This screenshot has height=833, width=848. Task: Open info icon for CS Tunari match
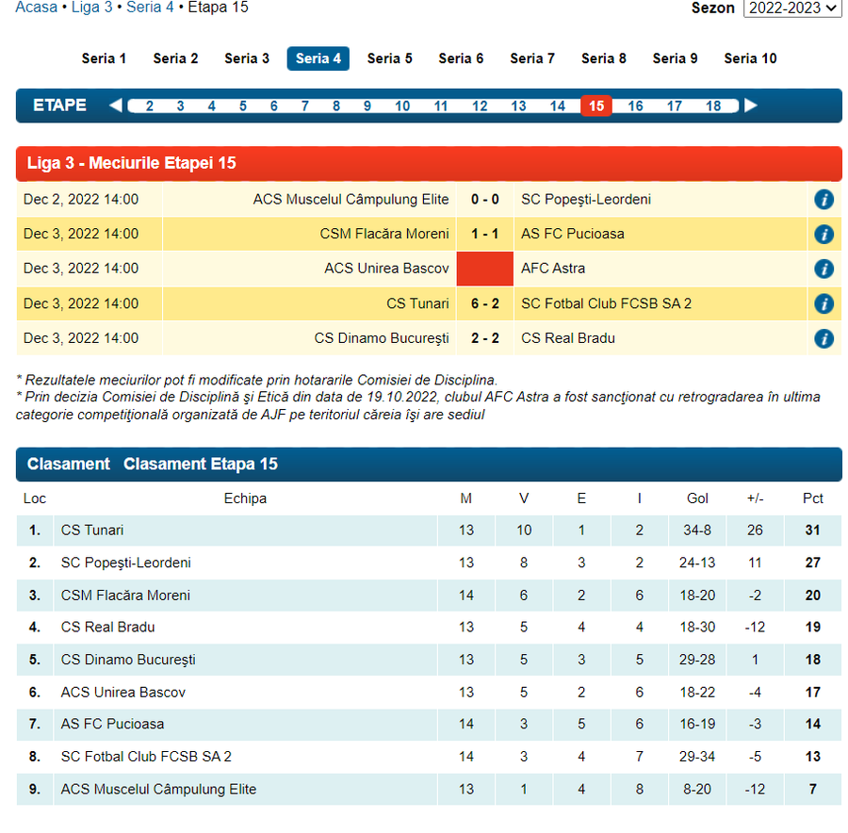click(824, 303)
